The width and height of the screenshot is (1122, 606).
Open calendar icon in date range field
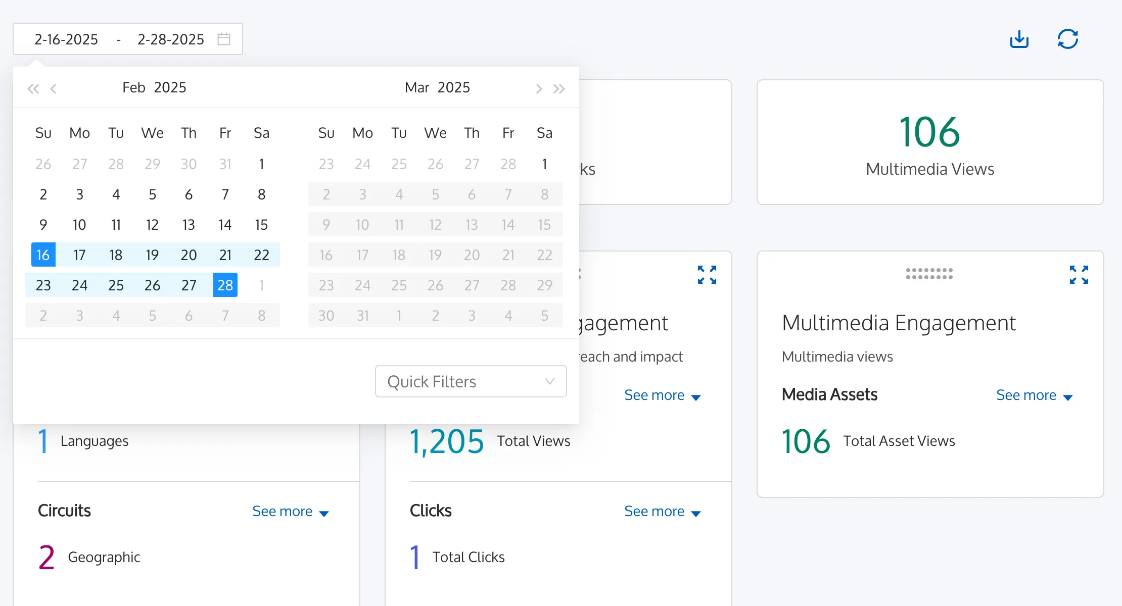tap(224, 39)
